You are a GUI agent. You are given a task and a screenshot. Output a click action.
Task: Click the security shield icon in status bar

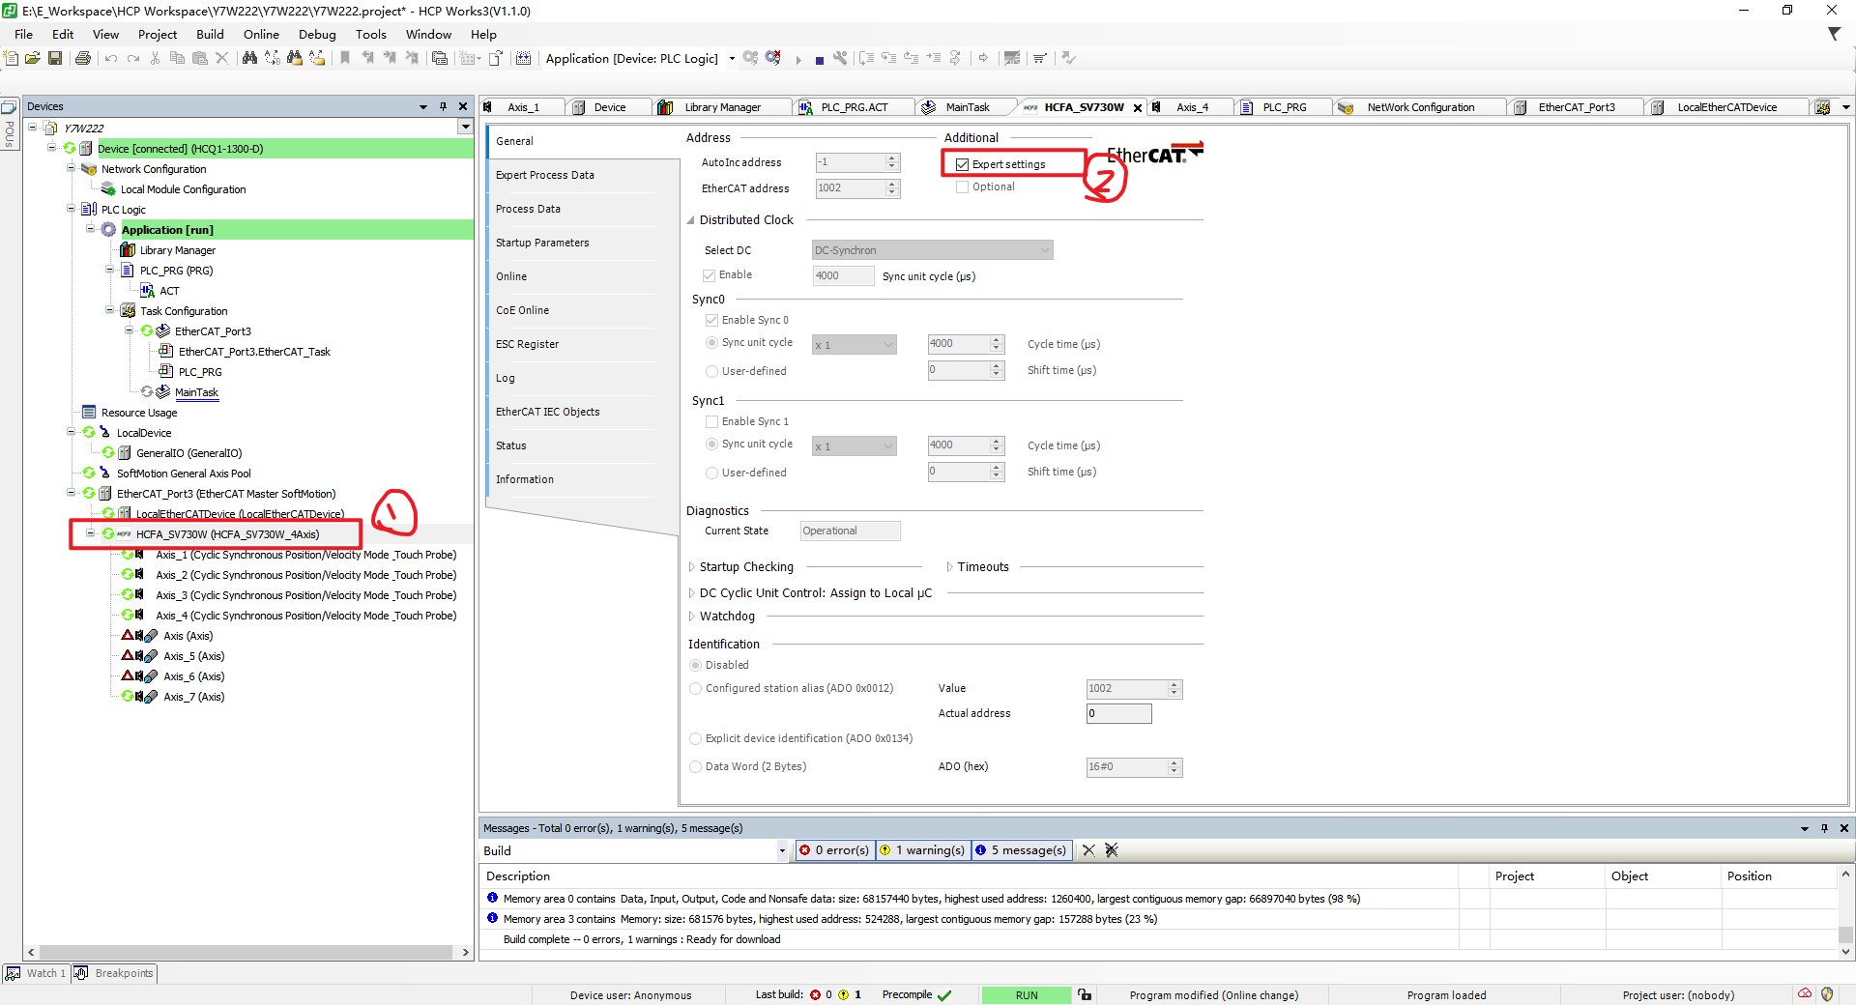pyautogui.click(x=1827, y=994)
